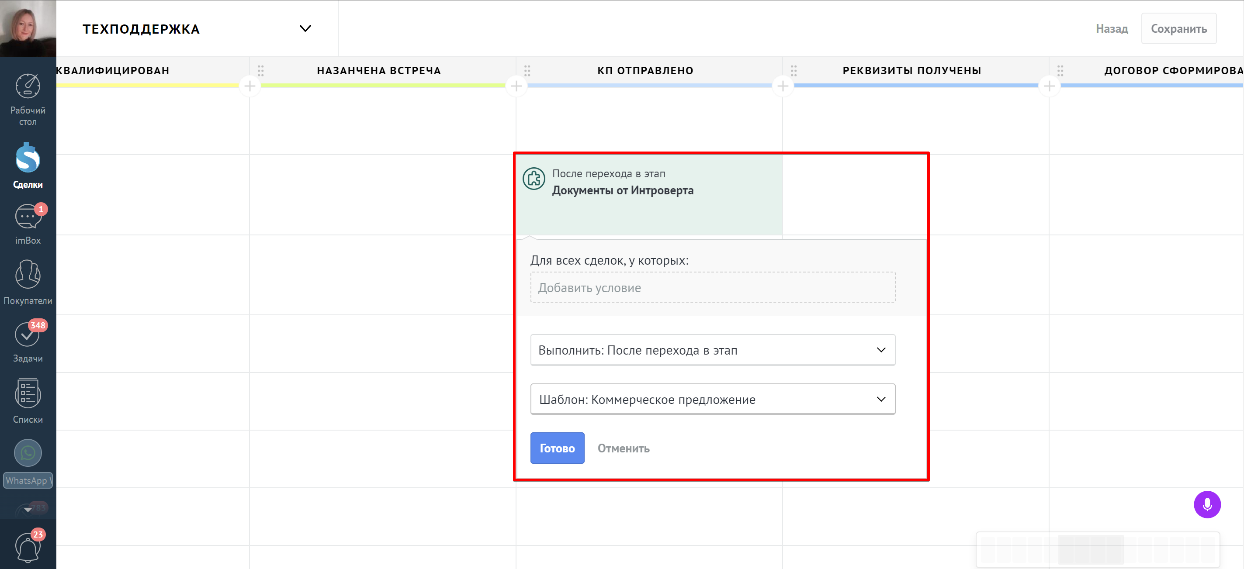Open Списки section
This screenshot has width=1244, height=569.
click(28, 400)
